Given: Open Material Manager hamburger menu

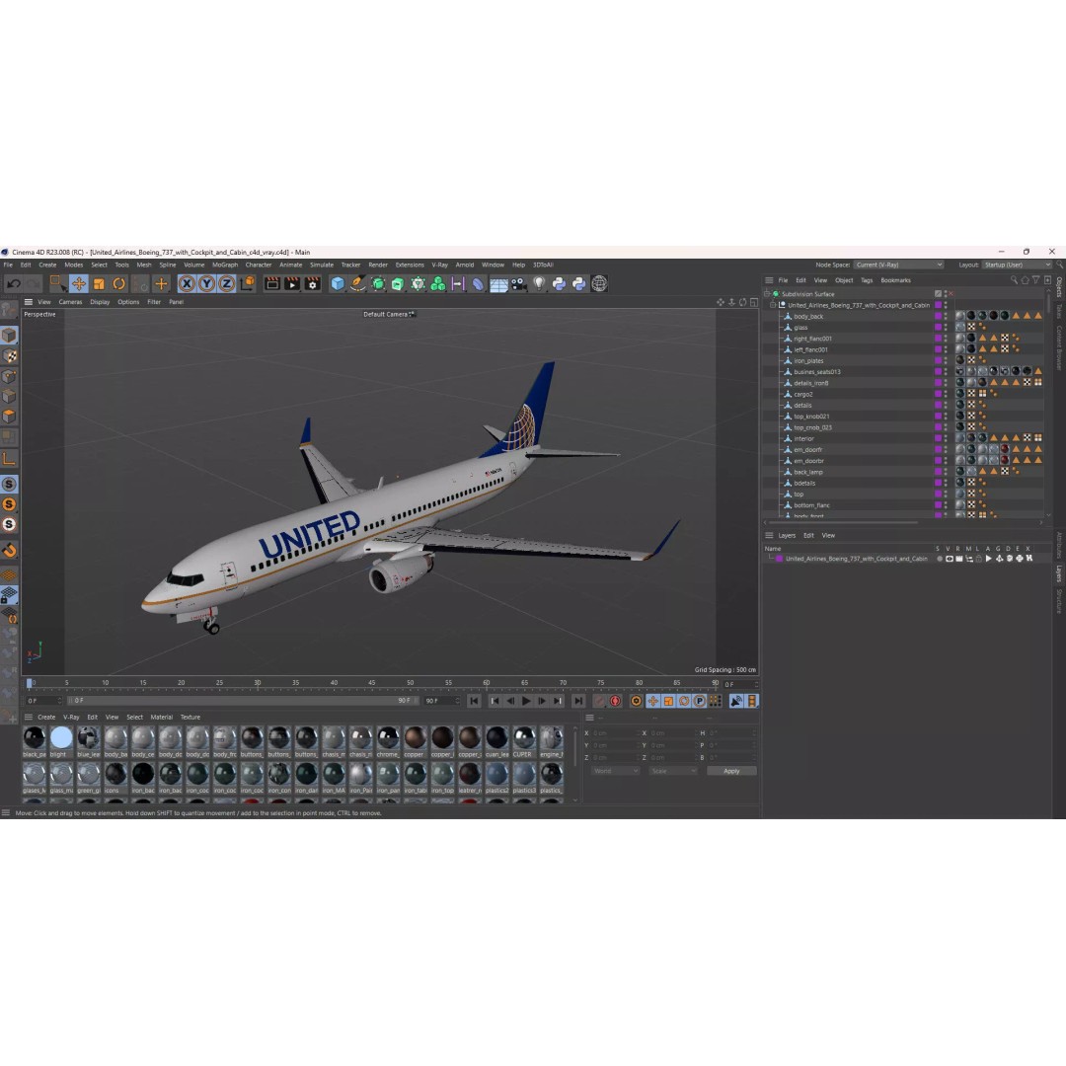Looking at the screenshot, I should pyautogui.click(x=29, y=718).
